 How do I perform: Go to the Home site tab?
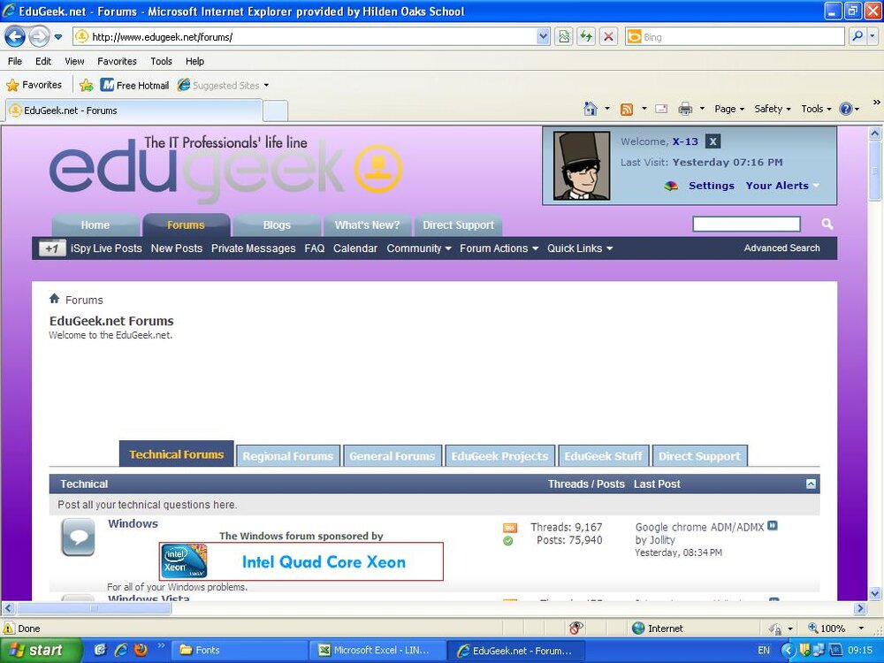point(95,225)
